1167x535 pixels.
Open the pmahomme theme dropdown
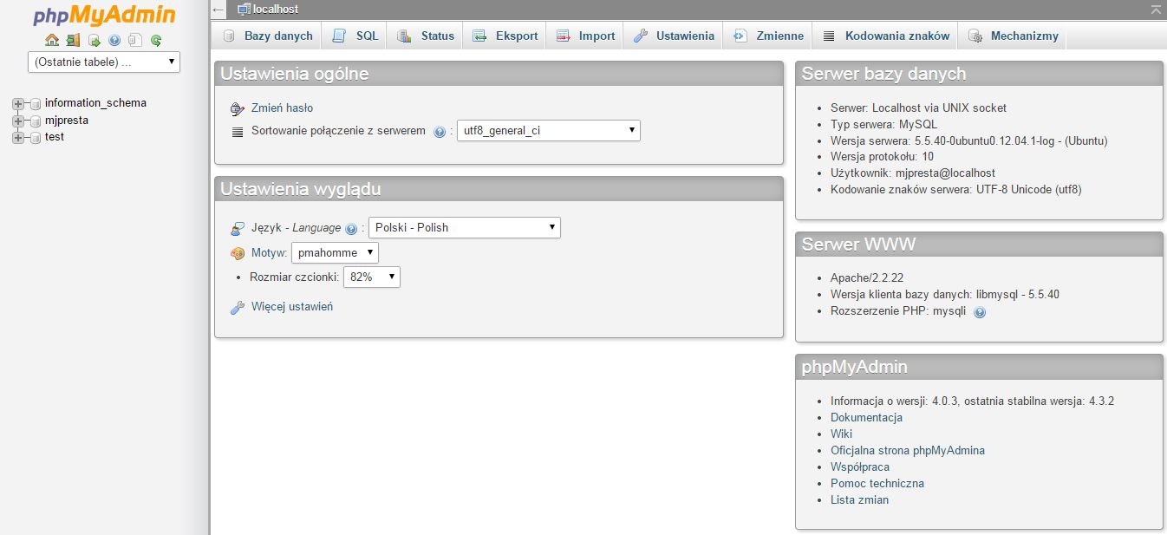335,252
